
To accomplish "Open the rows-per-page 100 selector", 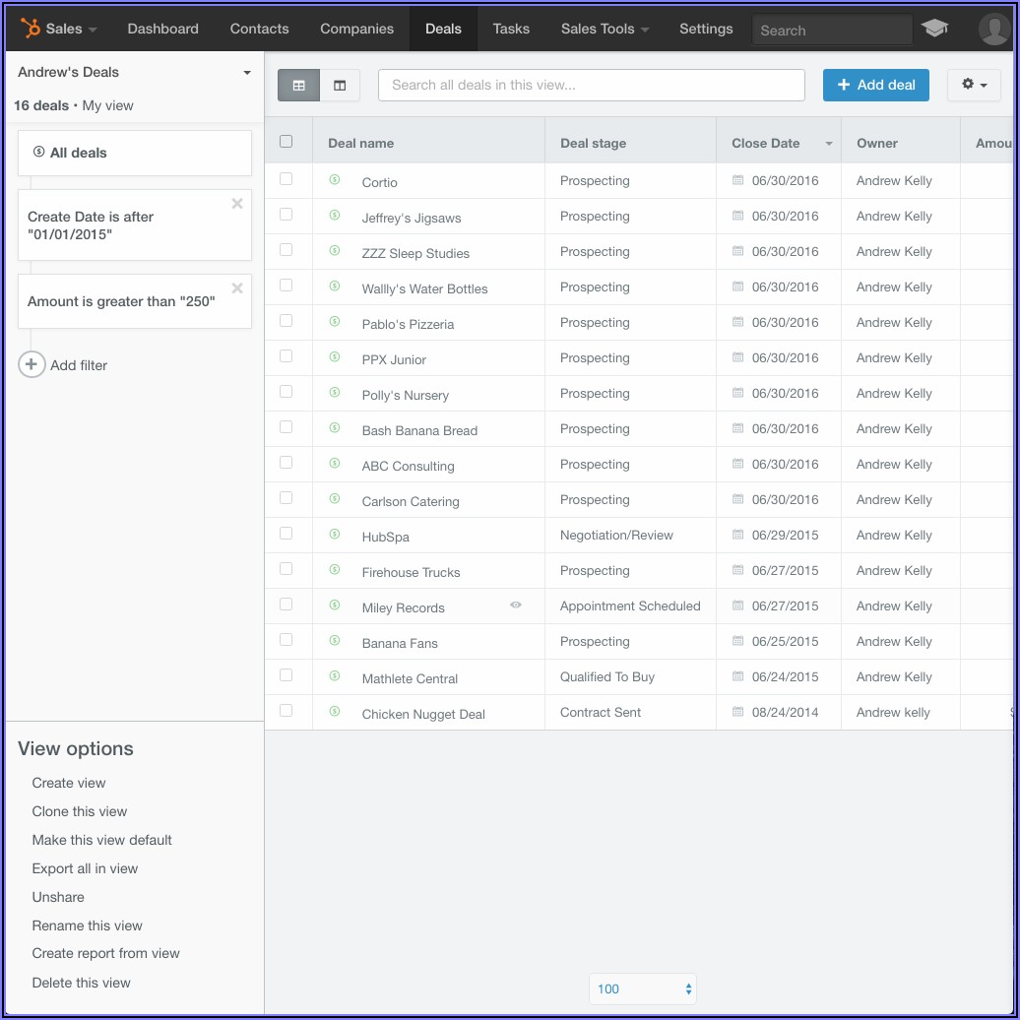I will pos(642,988).
